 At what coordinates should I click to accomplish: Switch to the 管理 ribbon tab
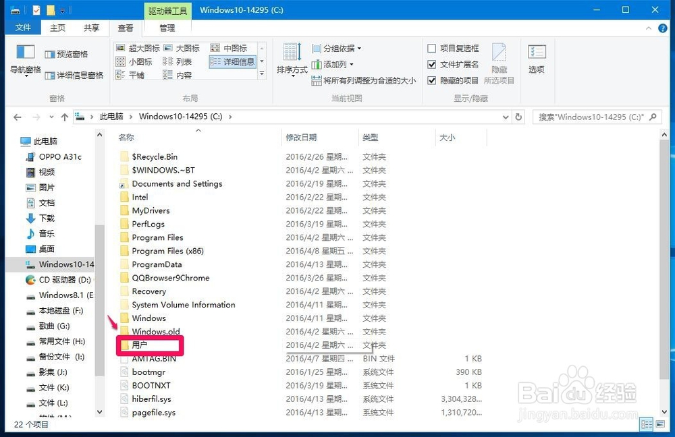[x=167, y=28]
